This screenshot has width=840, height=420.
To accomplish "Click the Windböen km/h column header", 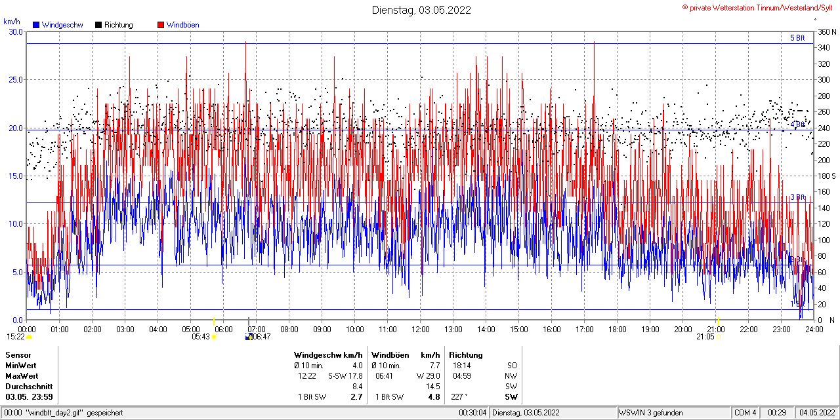I will pyautogui.click(x=406, y=354).
